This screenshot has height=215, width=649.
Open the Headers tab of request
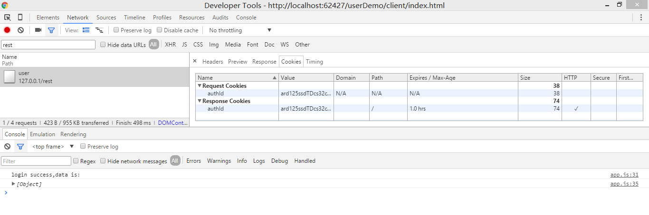pos(212,62)
